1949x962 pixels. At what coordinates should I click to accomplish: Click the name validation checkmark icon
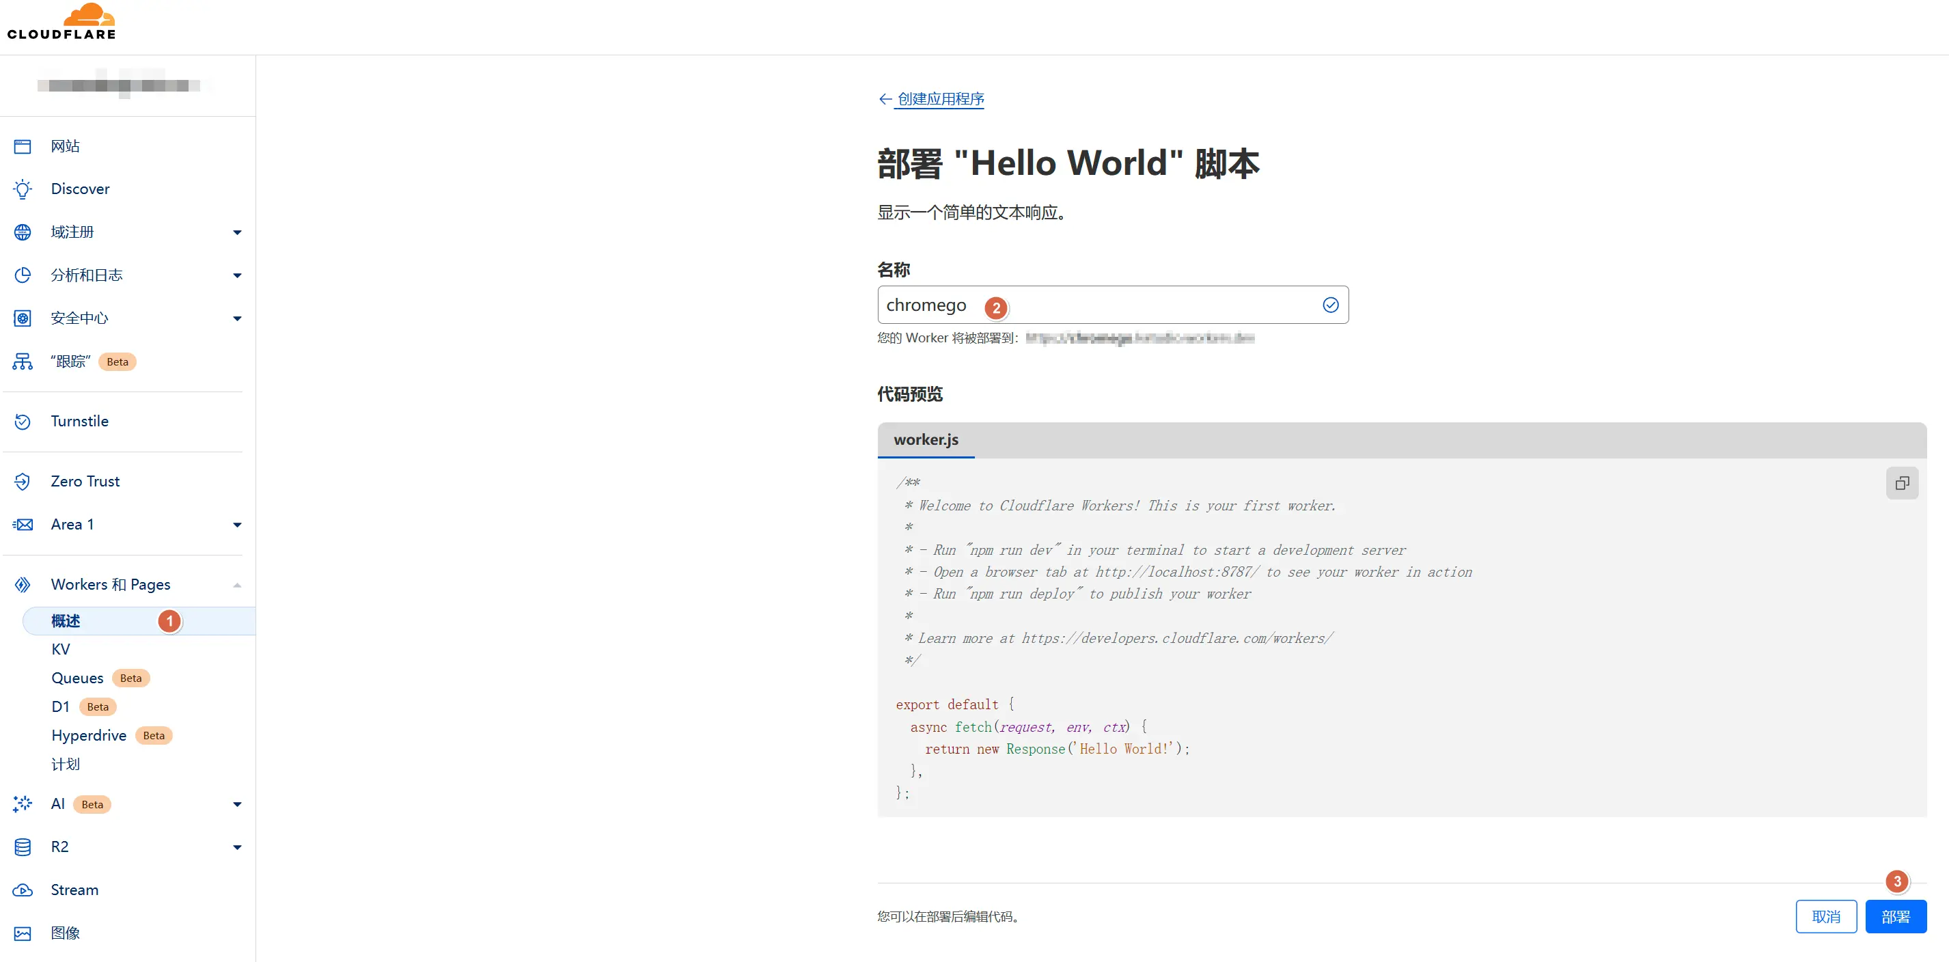[x=1330, y=305]
